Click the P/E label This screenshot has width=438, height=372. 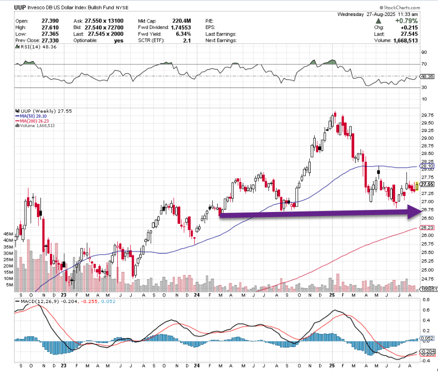click(209, 21)
